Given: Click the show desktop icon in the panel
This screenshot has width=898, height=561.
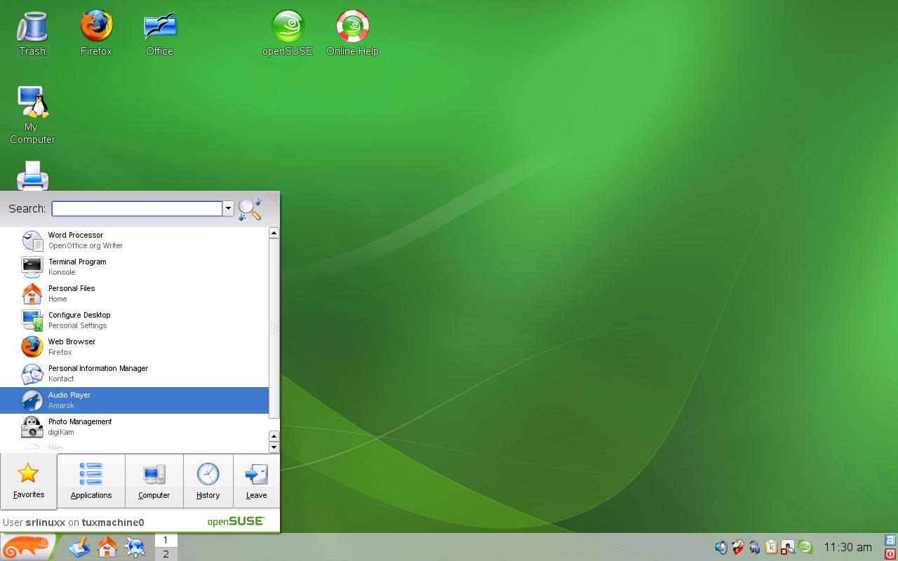Looking at the screenshot, I should click(x=79, y=547).
